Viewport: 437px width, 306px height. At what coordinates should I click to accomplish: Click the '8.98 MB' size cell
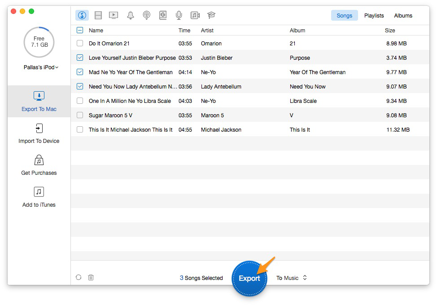[396, 43]
